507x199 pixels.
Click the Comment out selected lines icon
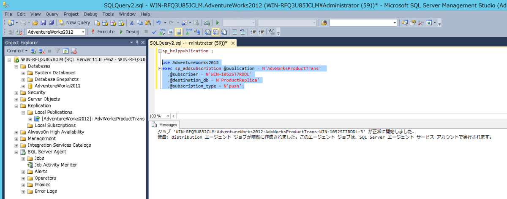tap(234, 32)
